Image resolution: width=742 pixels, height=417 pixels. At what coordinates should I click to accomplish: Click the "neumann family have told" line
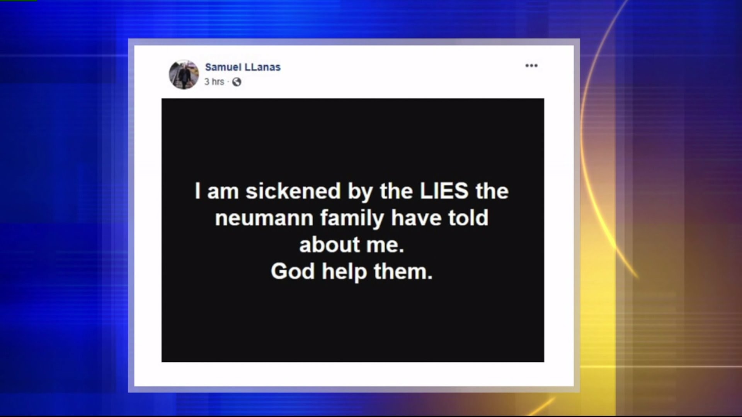(x=352, y=219)
